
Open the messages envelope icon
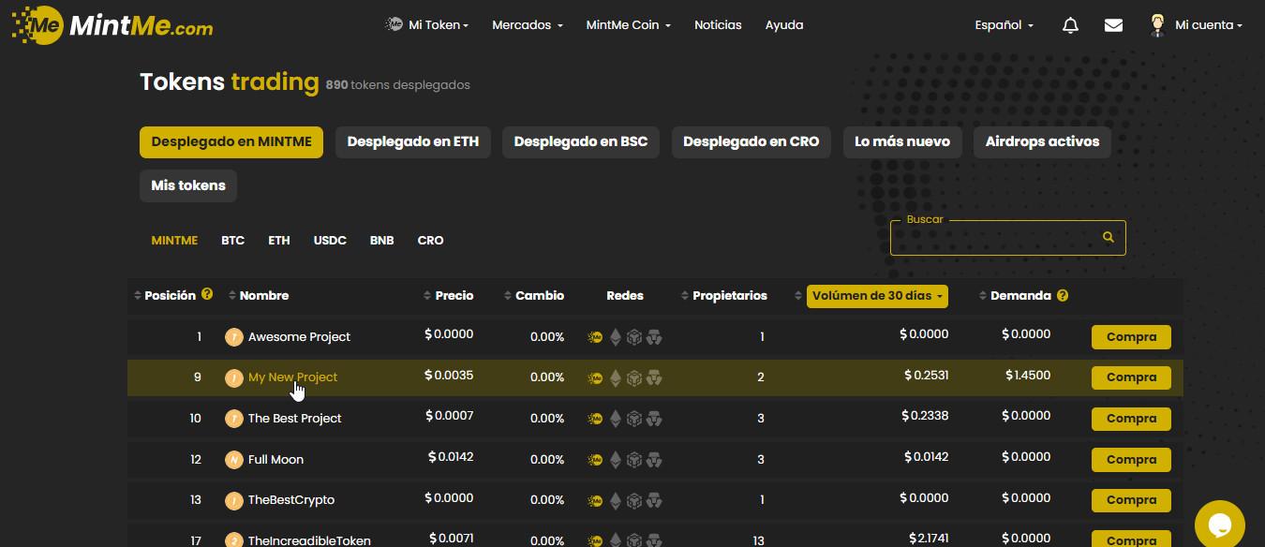coord(1113,25)
